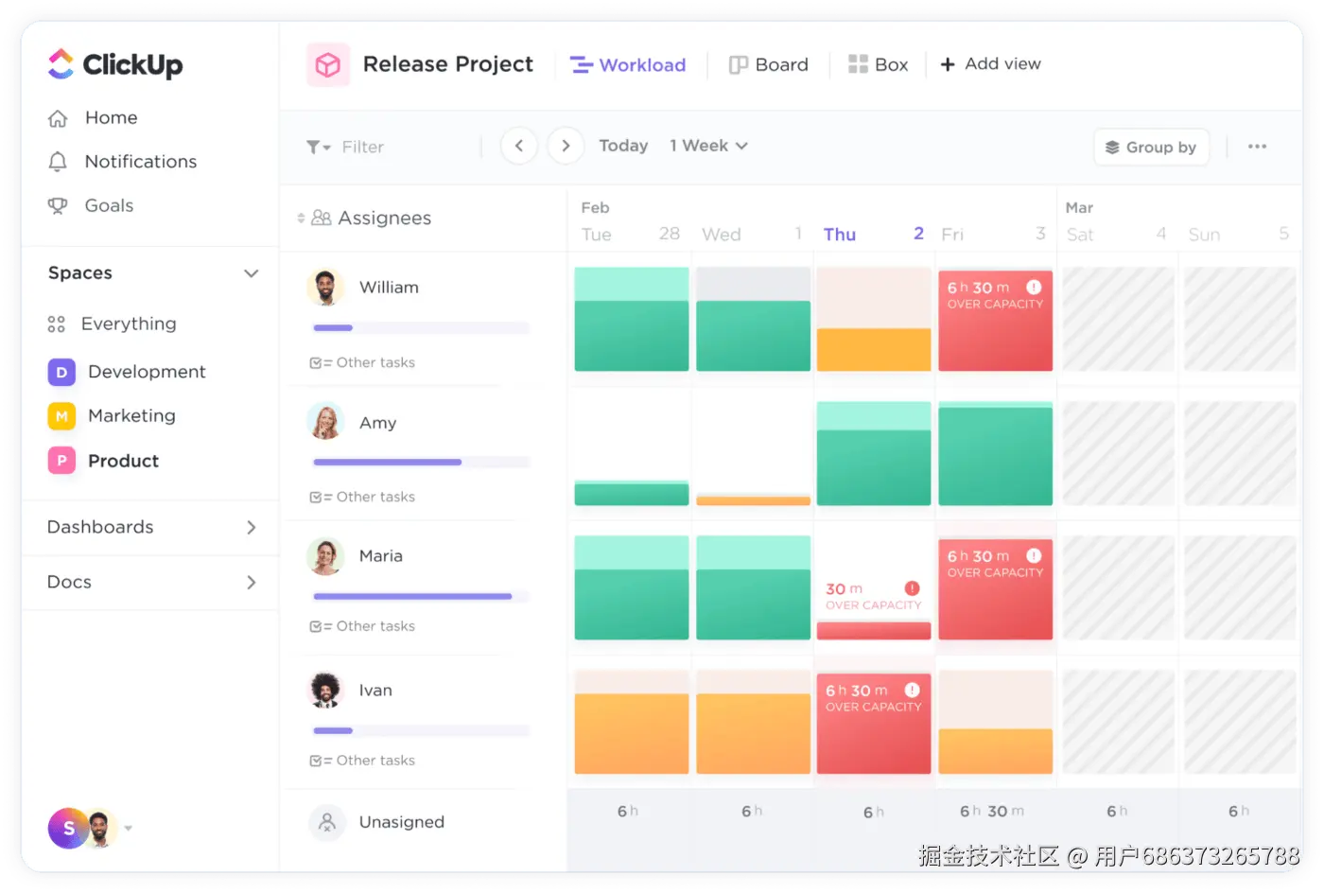The image size is (1324, 893).
Task: Click the Release Project cube icon
Action: pos(328,64)
